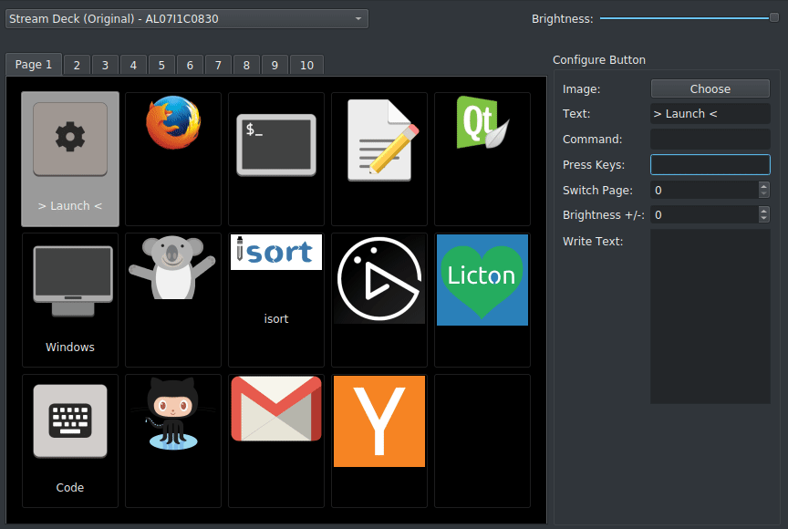
Task: Select the Licton heart button
Action: (482, 280)
